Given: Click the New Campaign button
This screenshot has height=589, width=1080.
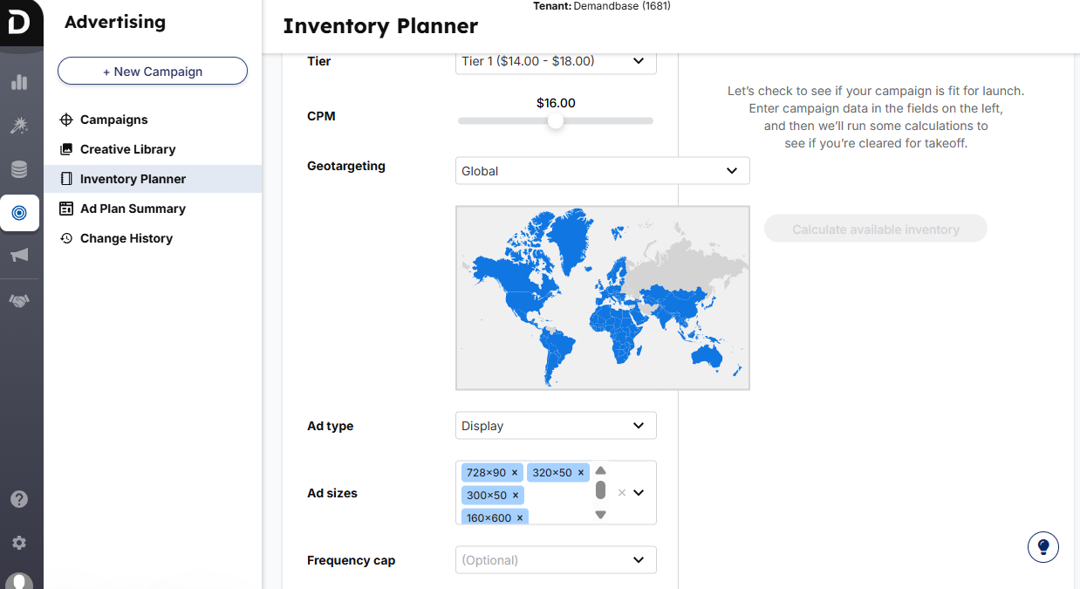Looking at the screenshot, I should click(x=152, y=71).
